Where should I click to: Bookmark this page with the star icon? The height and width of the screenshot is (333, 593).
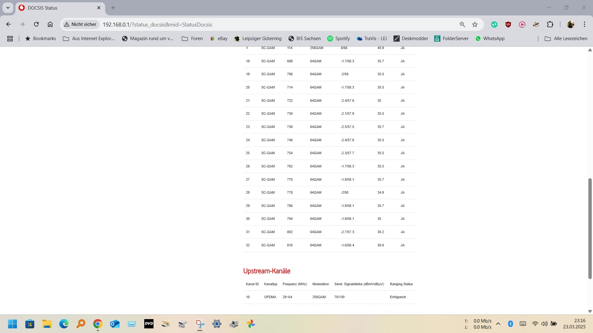tap(475, 24)
